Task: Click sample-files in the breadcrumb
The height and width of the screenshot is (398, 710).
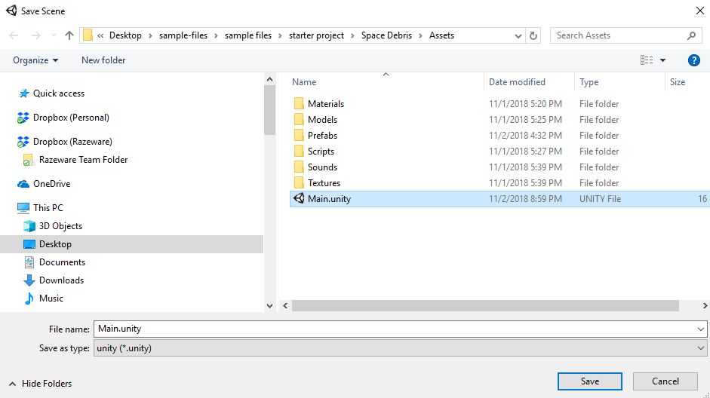Action: pos(183,35)
